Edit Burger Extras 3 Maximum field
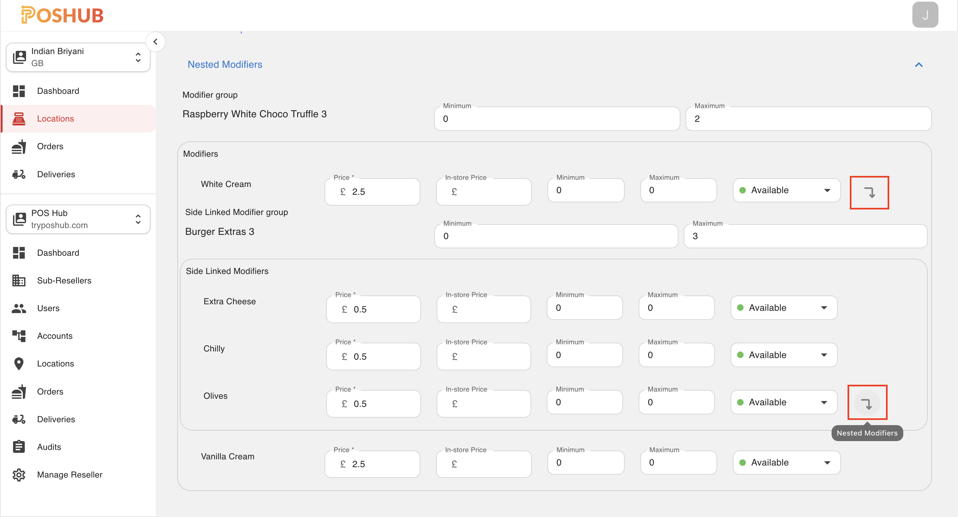958x517 pixels. pyautogui.click(x=805, y=236)
